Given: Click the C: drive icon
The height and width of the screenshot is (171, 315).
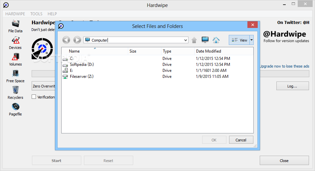Looking at the screenshot, I should [65, 59].
